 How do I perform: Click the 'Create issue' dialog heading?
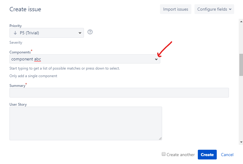pyautogui.click(x=25, y=9)
